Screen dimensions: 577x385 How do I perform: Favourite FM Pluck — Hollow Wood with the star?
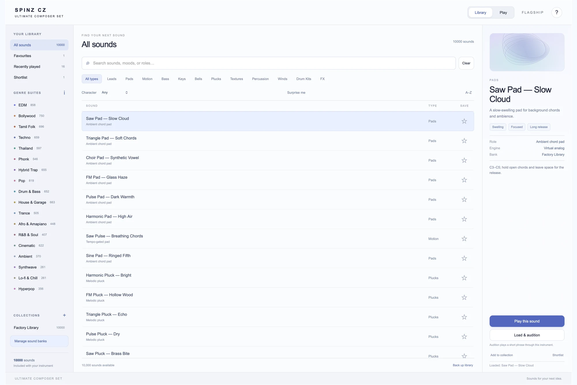click(464, 298)
